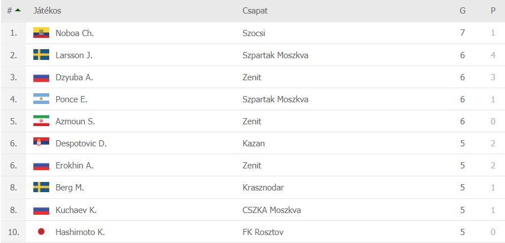
Task: Click the Ecuador flag next to Noboa Ch.
Action: 41,33
